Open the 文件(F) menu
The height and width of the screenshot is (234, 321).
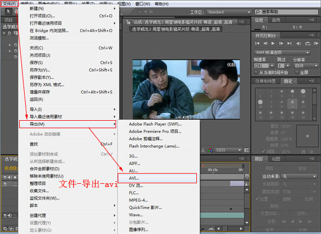(x=10, y=4)
